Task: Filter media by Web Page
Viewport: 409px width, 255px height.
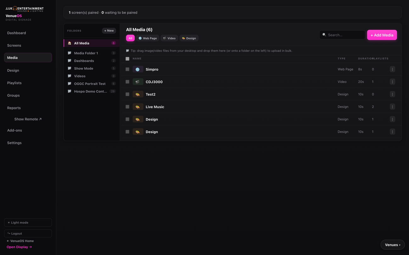Action: point(148,38)
